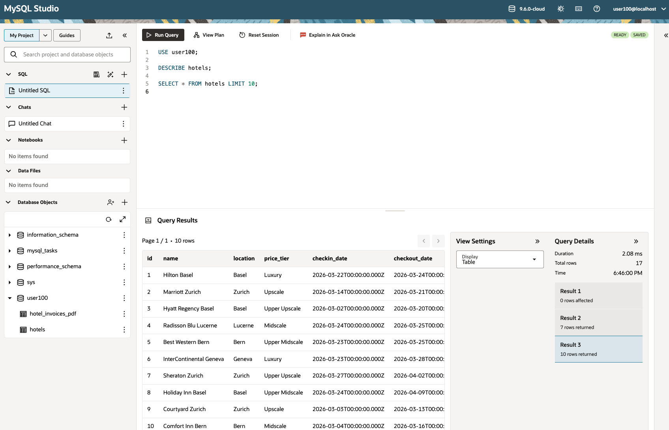
Task: Click the Reset Session button
Action: 259,35
